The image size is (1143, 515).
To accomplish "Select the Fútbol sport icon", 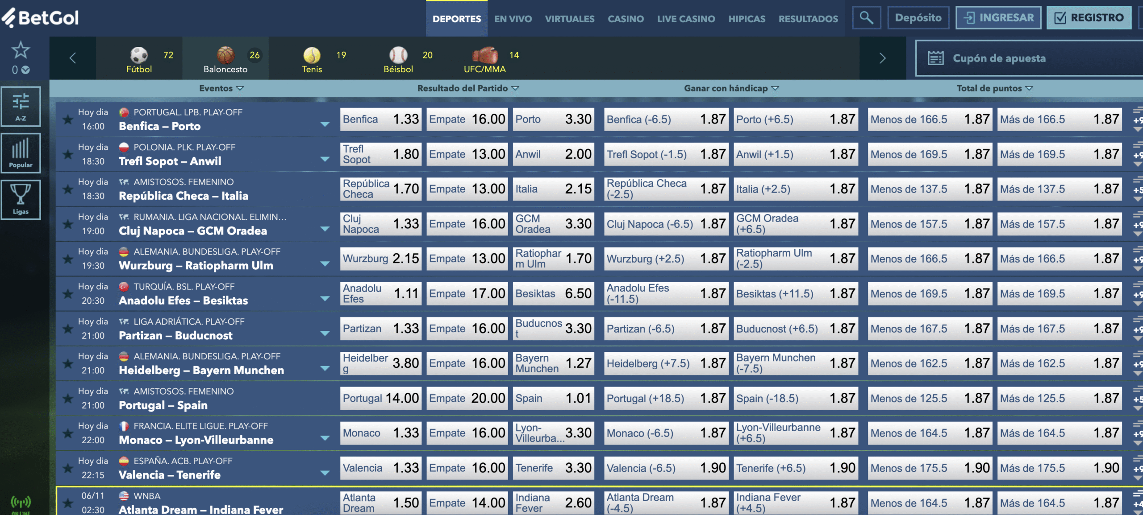I will 139,55.
